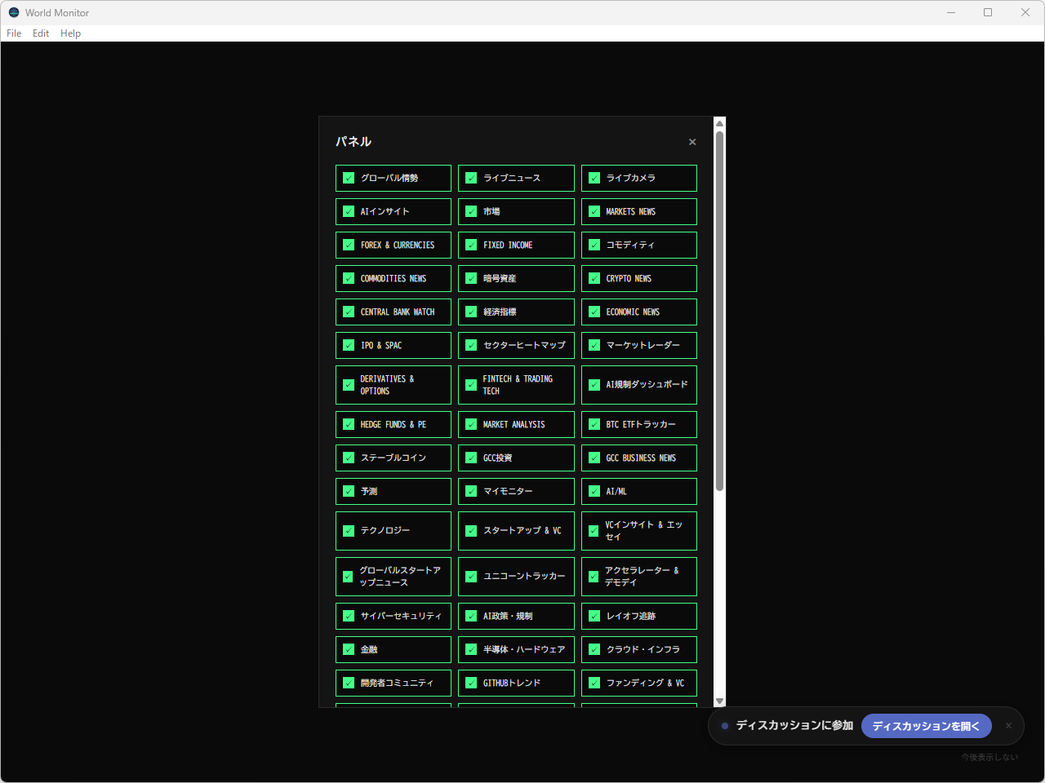Uncheck the ファンディング & VC panel
This screenshot has width=1045, height=783.
point(594,683)
